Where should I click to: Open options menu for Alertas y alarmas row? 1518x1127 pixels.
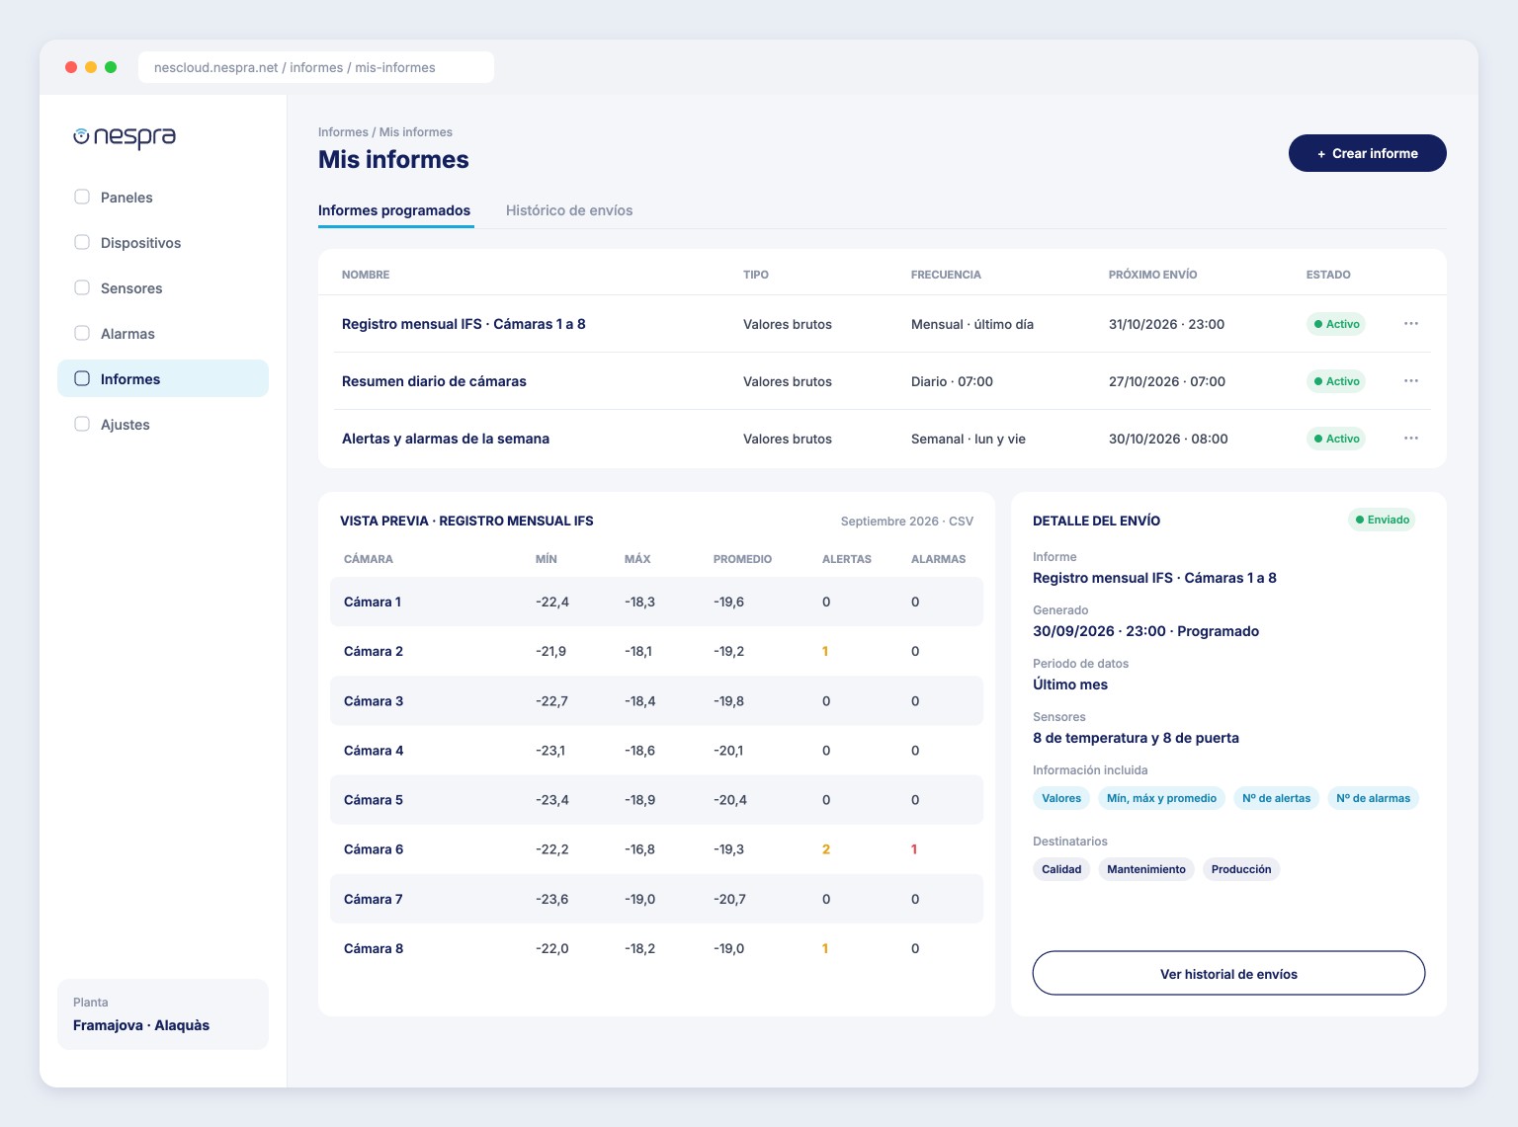coord(1411,439)
